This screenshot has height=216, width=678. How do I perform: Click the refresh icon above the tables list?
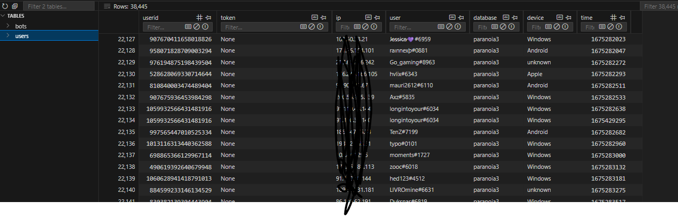(x=5, y=6)
